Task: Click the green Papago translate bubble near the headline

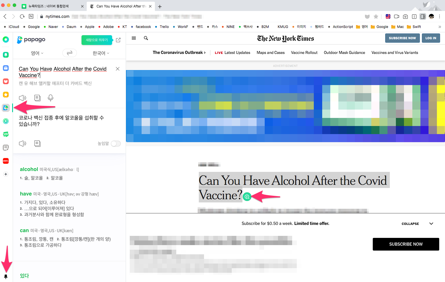Action: [x=247, y=197]
